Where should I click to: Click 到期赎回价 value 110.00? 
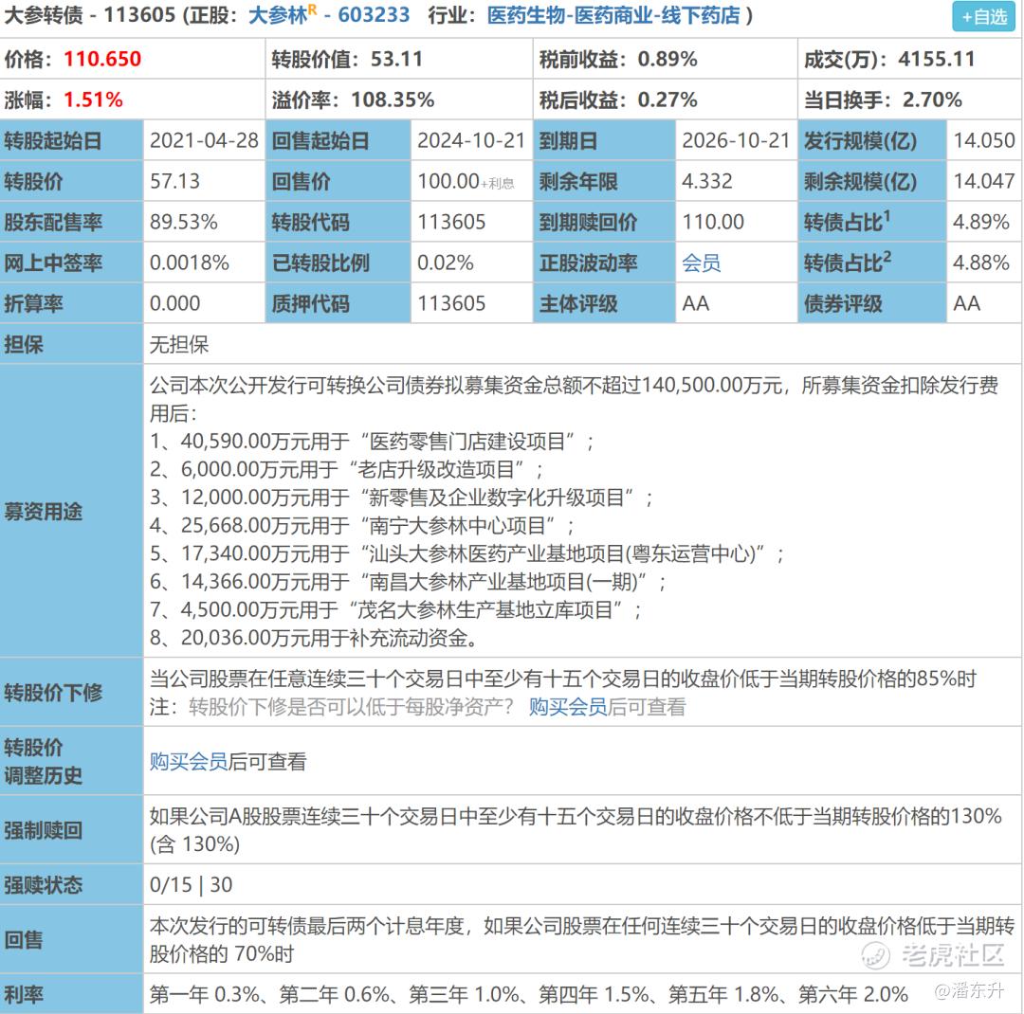713,222
